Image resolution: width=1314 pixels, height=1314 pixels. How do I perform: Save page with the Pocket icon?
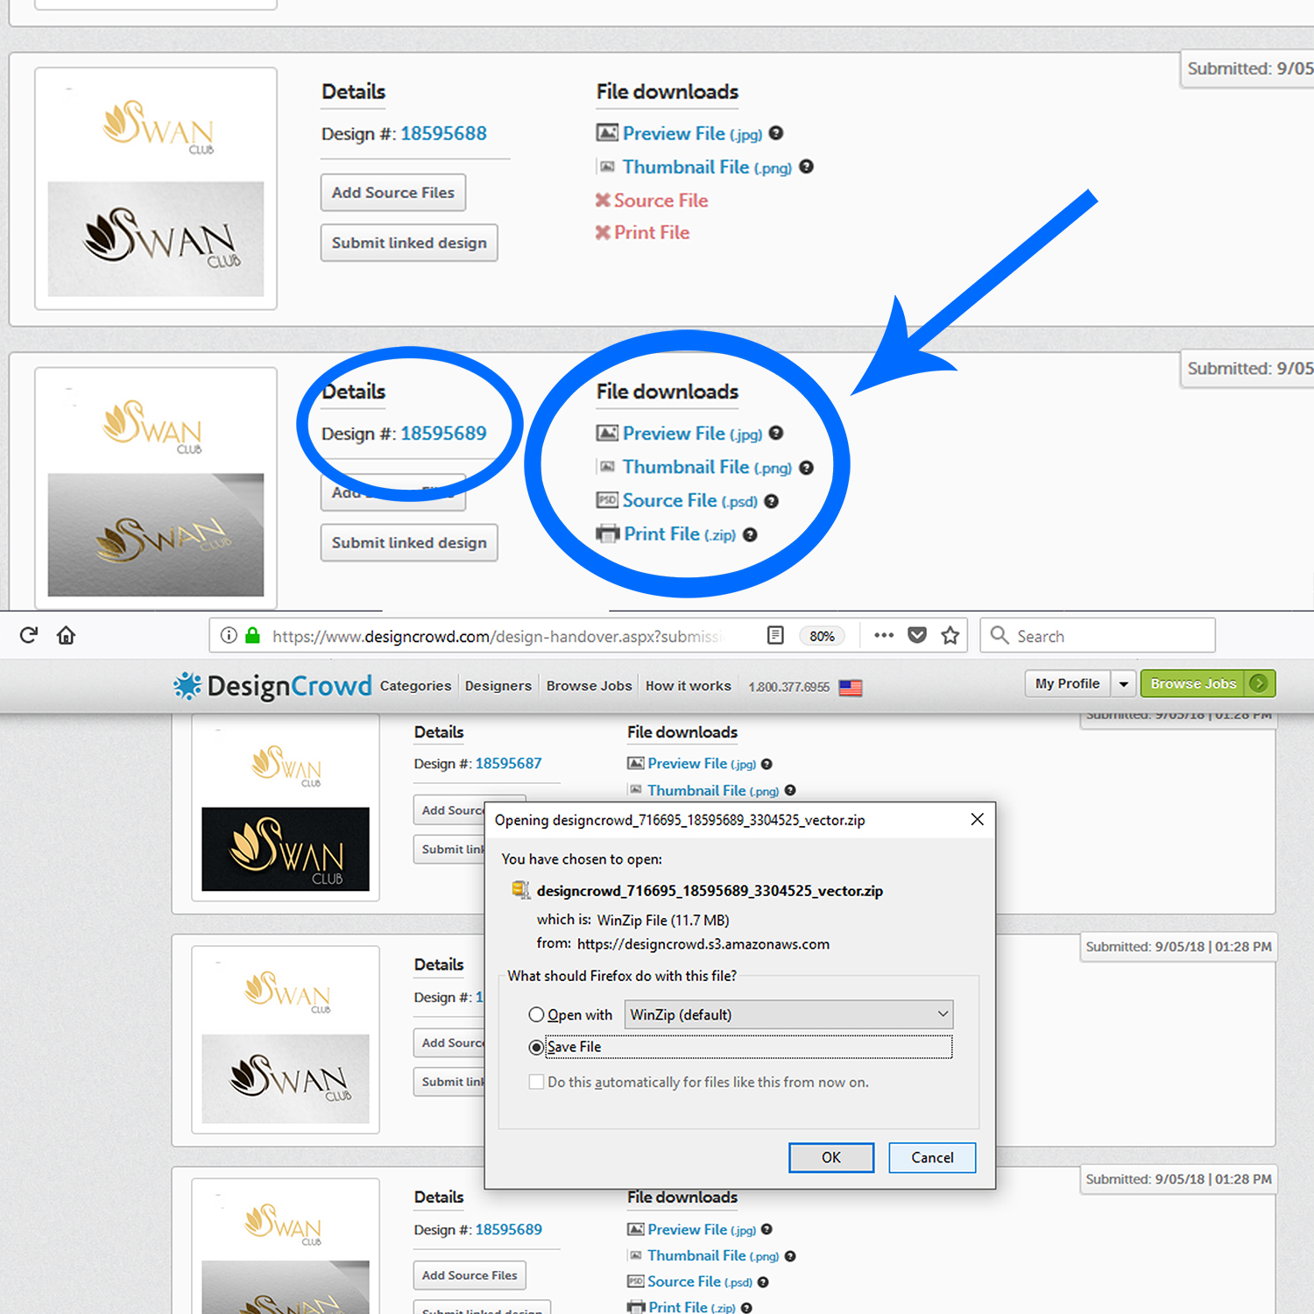[x=917, y=635]
